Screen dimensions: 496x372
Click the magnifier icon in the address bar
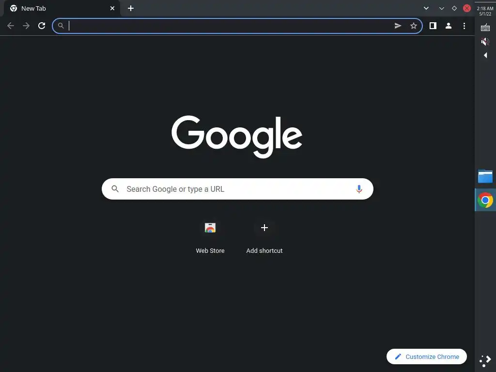pyautogui.click(x=61, y=26)
